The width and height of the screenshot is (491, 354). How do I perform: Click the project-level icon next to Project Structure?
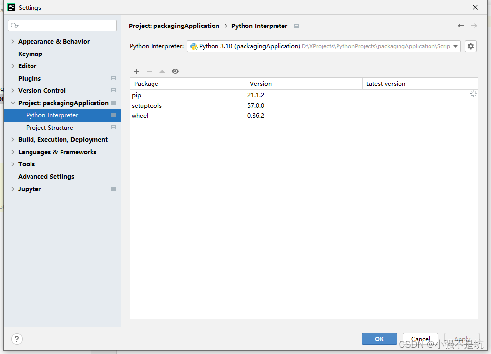point(113,127)
